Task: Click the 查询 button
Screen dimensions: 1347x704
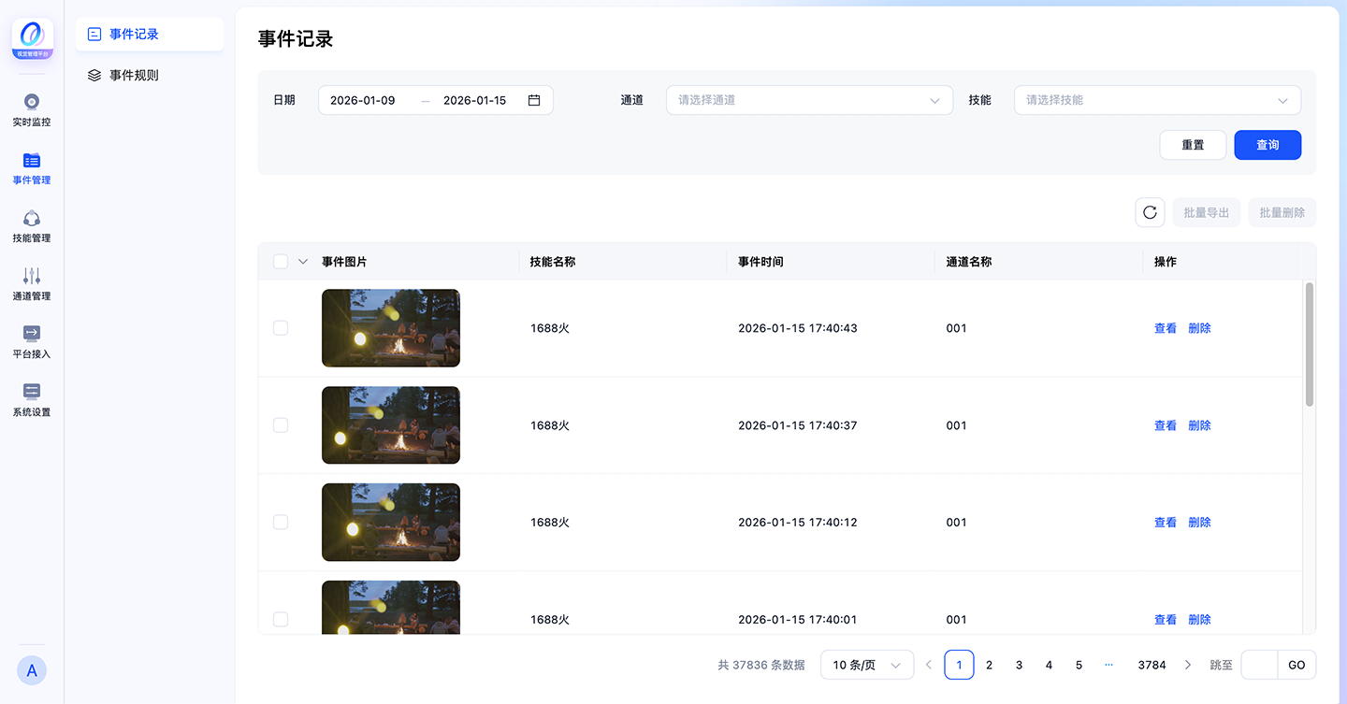Action: (1267, 145)
